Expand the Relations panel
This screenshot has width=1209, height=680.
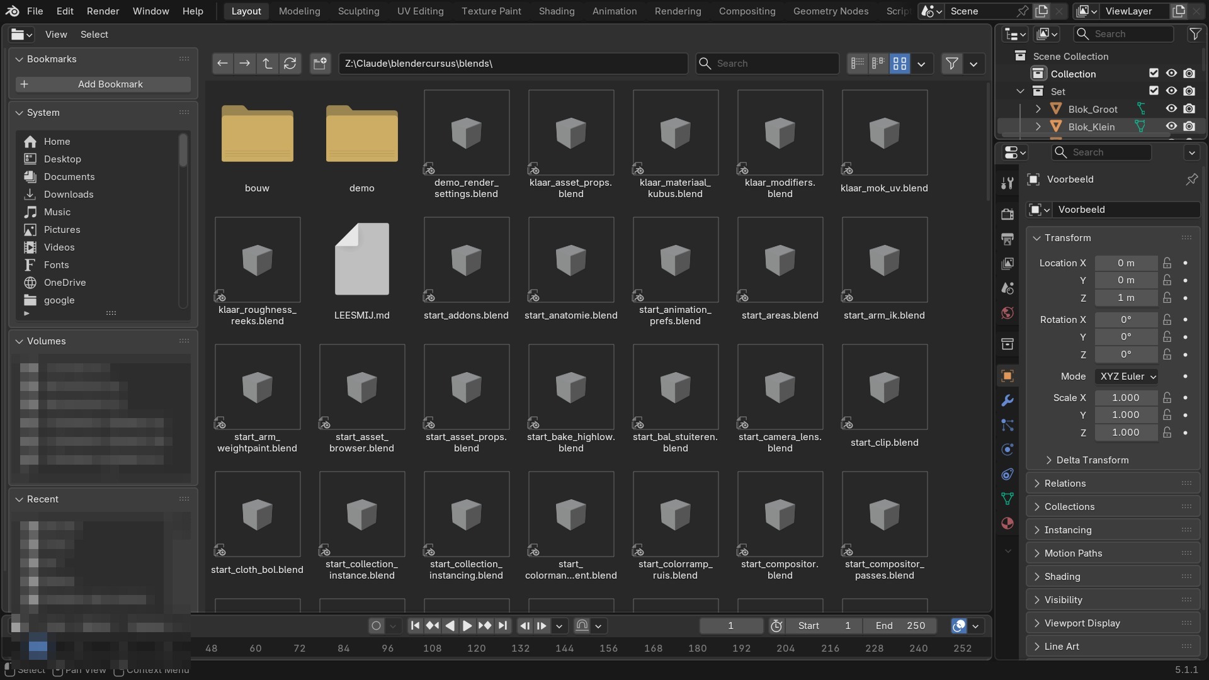point(1113,484)
